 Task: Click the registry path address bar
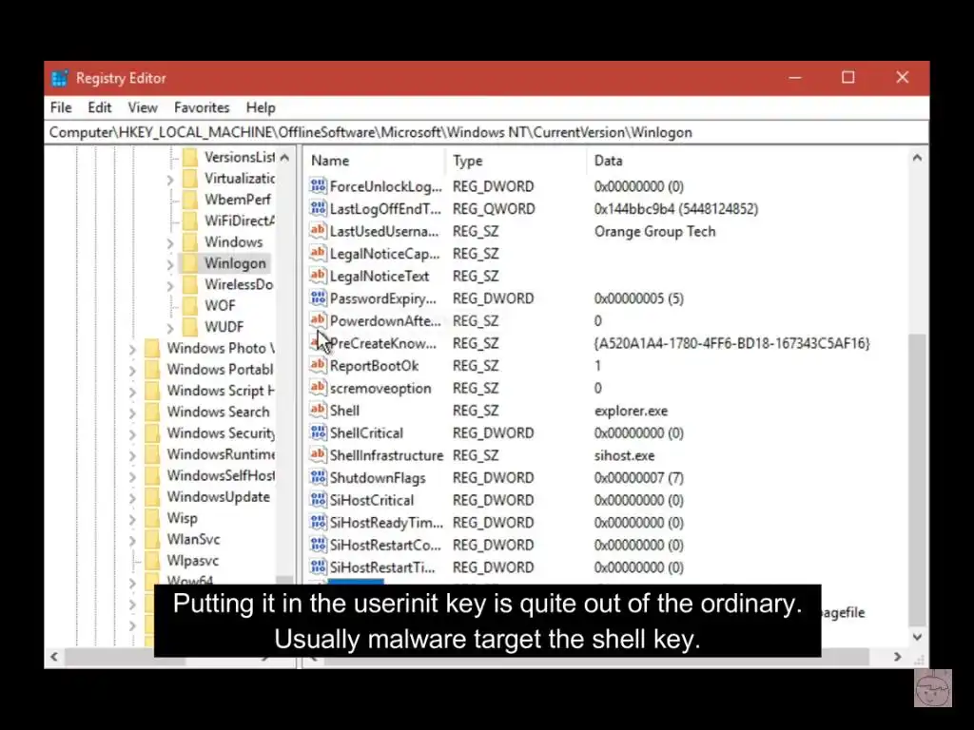point(486,132)
